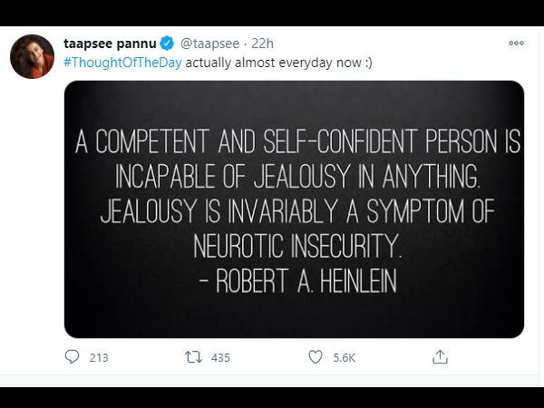This screenshot has height=408, width=544.
Task: Open the share tweet icon
Action: [440, 357]
